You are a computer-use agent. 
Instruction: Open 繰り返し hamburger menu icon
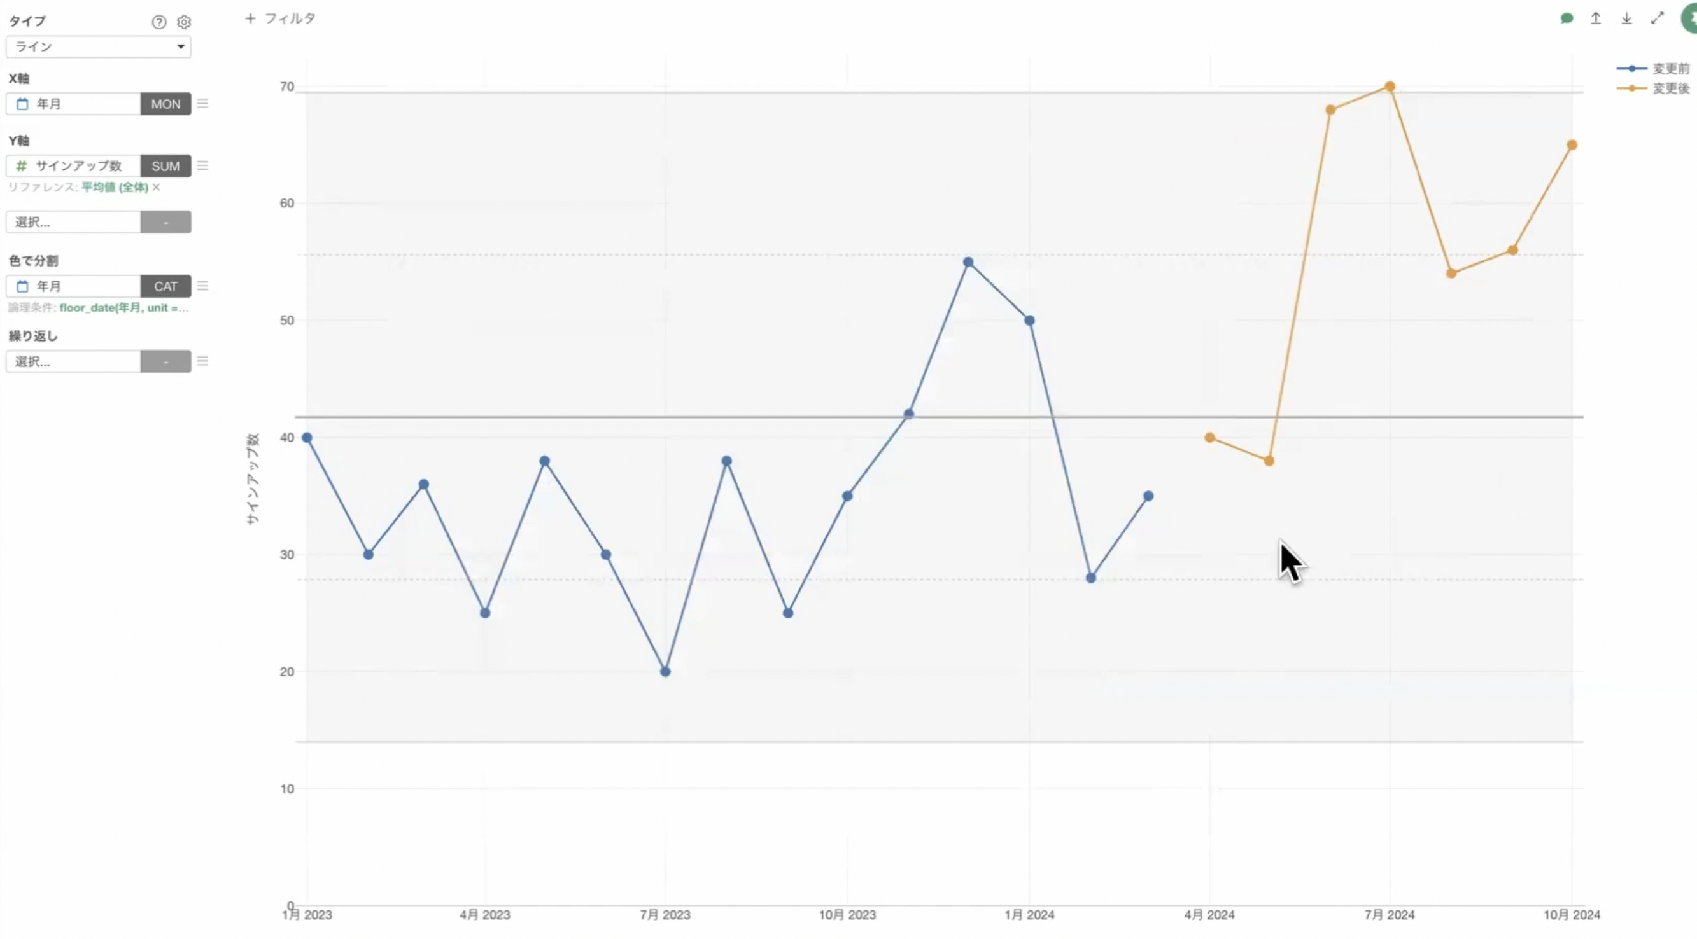[203, 361]
